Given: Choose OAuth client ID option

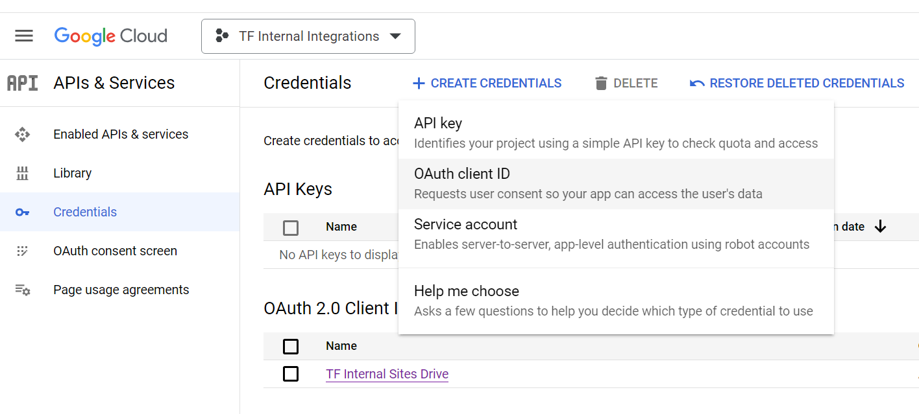Looking at the screenshot, I should click(616, 184).
